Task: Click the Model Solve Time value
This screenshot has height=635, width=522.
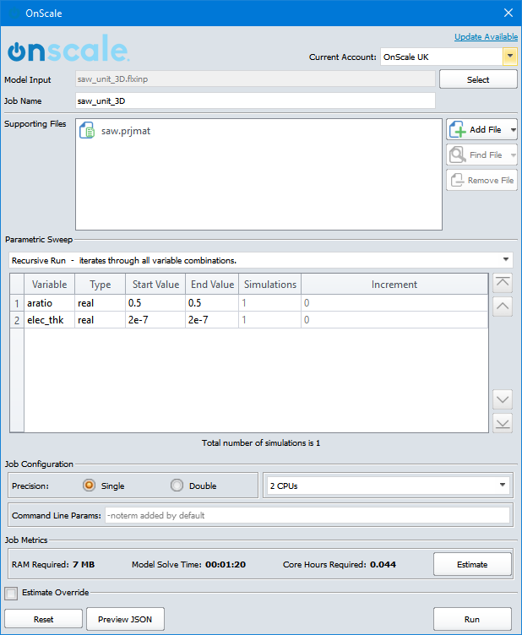Action: [x=226, y=564]
